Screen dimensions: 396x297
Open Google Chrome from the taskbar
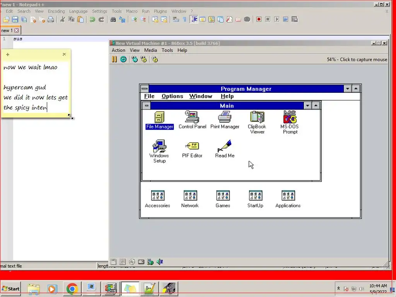coord(72,288)
